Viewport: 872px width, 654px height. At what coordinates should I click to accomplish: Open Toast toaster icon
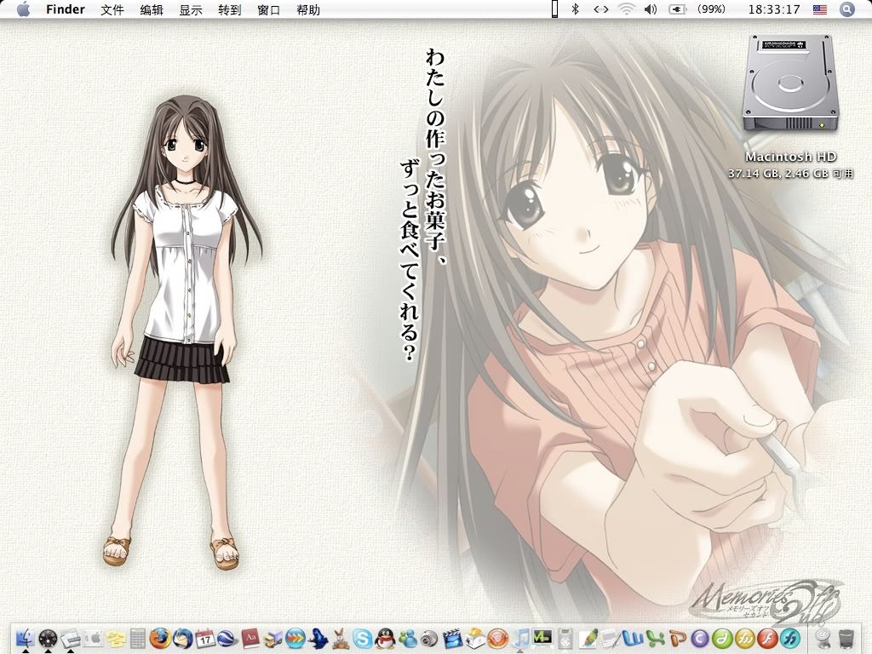[476, 639]
